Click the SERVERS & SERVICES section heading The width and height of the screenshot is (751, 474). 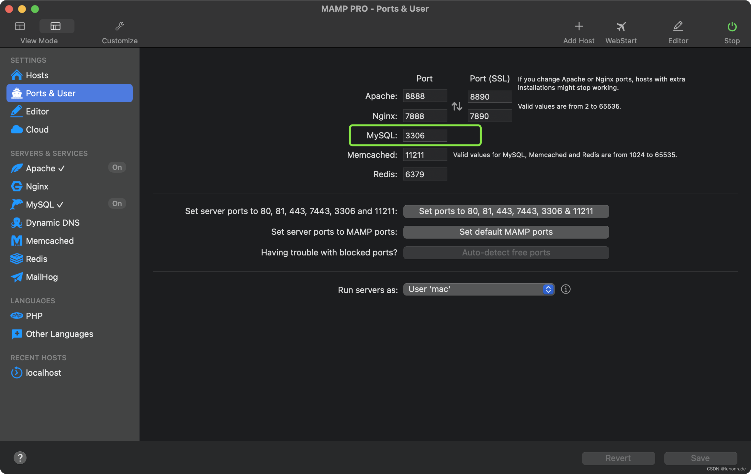(x=49, y=153)
